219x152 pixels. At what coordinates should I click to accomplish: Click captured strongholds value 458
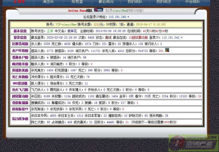click(x=70, y=122)
